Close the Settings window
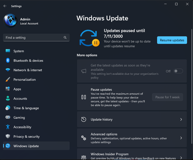Image resolution: width=193 pixels, height=160 pixels. [187, 4]
